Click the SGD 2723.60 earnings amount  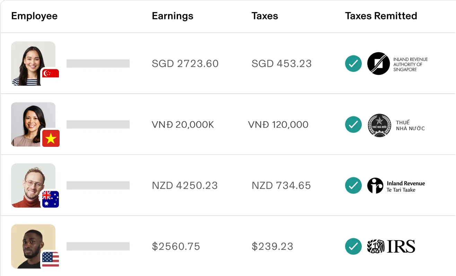(x=185, y=64)
